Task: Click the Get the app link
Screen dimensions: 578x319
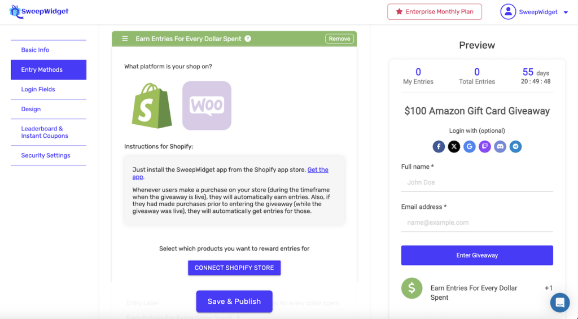Action: point(318,170)
